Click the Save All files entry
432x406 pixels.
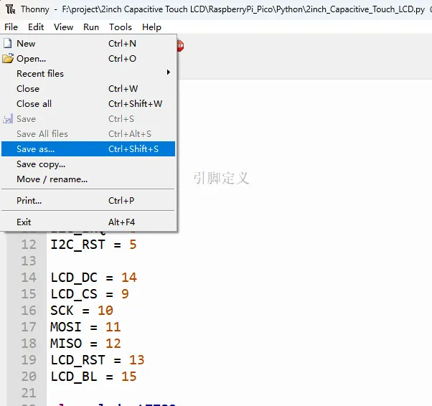pos(88,134)
